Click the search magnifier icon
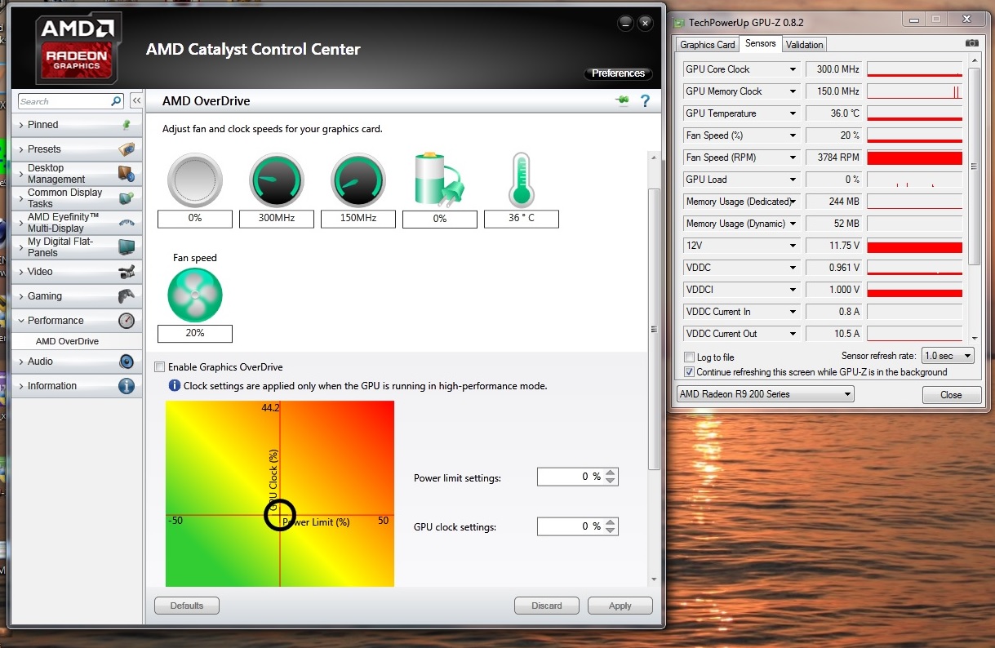The height and width of the screenshot is (648, 995). click(x=116, y=101)
